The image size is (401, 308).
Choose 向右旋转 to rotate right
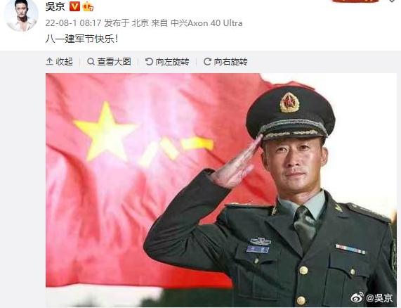[x=230, y=62]
